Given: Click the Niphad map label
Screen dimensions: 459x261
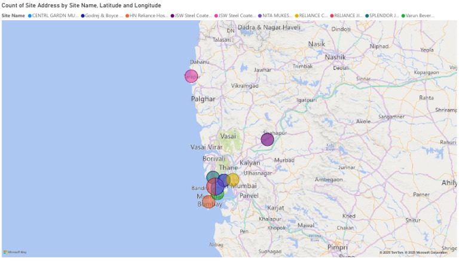Looking at the screenshot, I should pyautogui.click(x=379, y=46).
